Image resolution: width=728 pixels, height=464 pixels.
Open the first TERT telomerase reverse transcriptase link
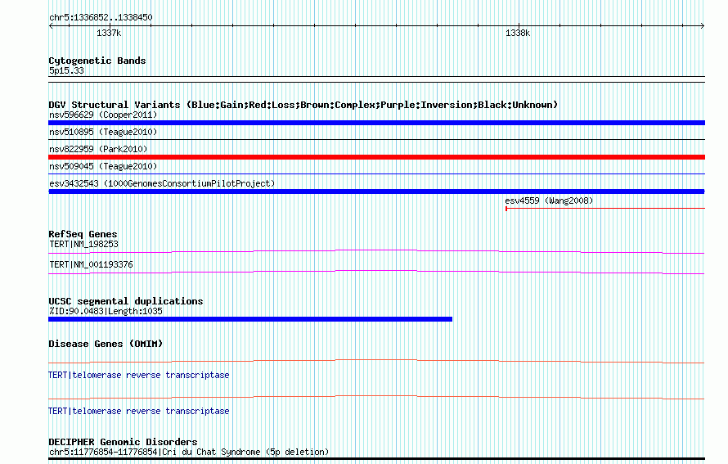[x=139, y=375]
